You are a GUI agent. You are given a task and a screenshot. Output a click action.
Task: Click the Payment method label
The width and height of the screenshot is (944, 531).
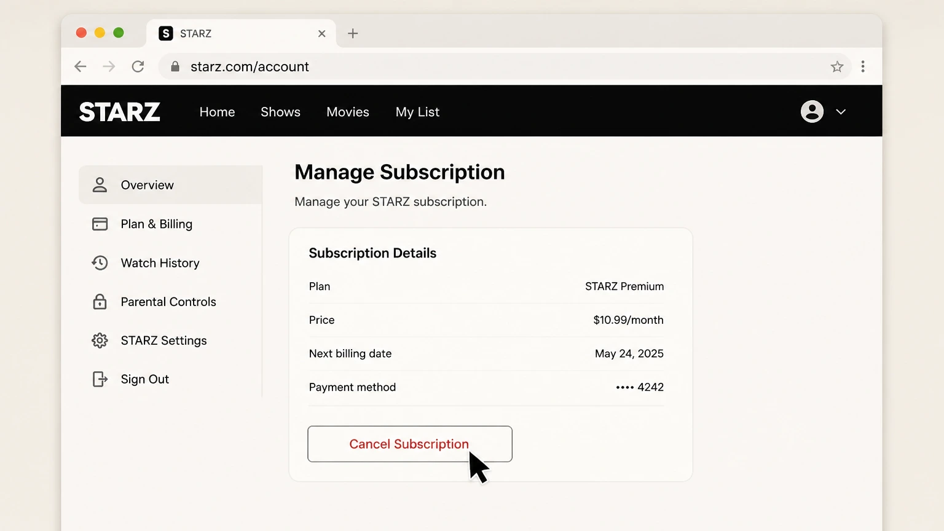[352, 387]
